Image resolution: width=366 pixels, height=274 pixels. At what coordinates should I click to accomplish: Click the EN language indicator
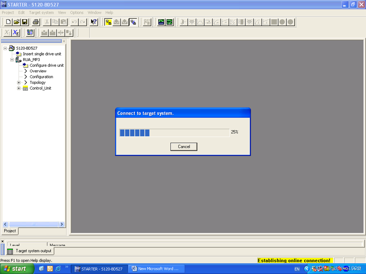pyautogui.click(x=297, y=269)
